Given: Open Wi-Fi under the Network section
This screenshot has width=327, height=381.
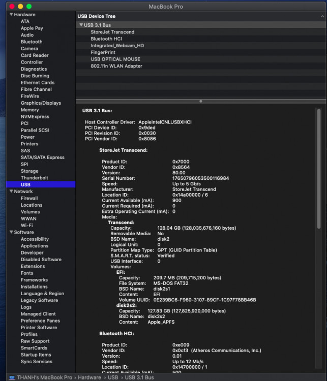Looking at the screenshot, I should click(x=26, y=226).
